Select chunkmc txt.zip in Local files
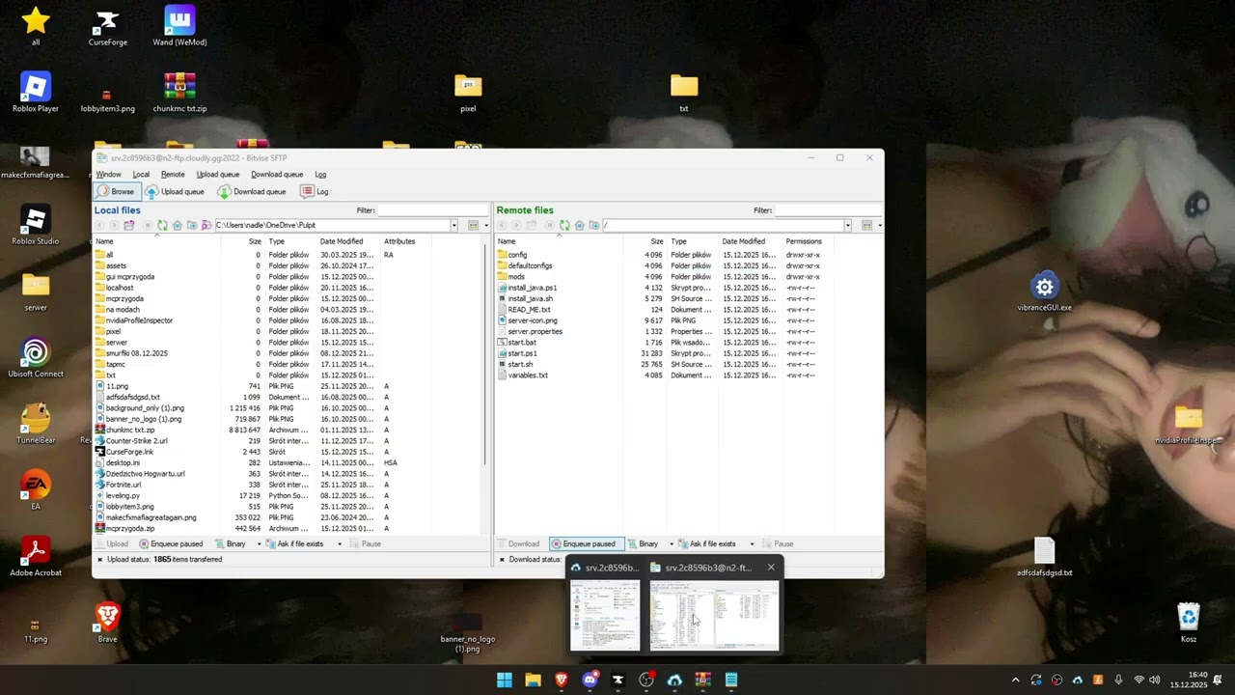Image resolution: width=1235 pixels, height=695 pixels. 130,430
